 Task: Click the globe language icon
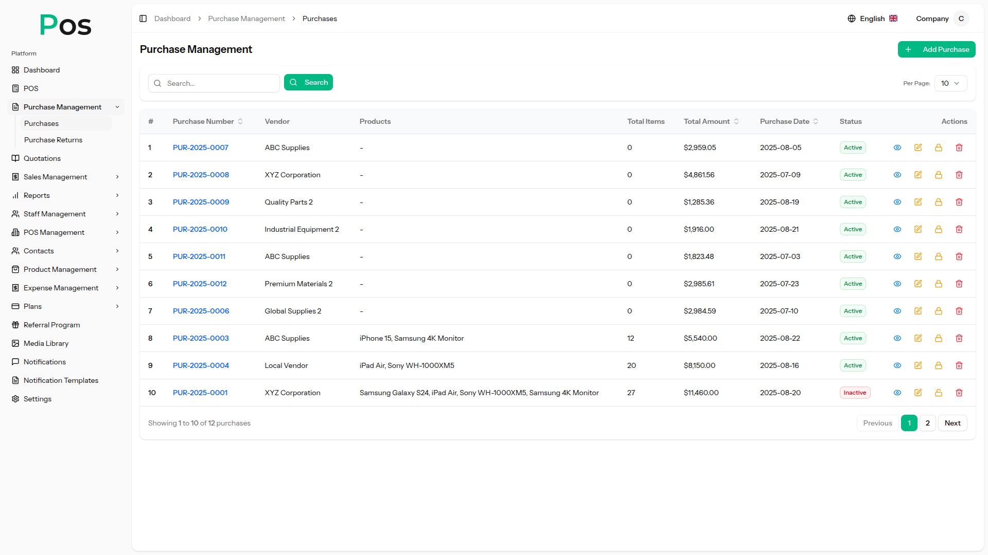pyautogui.click(x=852, y=18)
